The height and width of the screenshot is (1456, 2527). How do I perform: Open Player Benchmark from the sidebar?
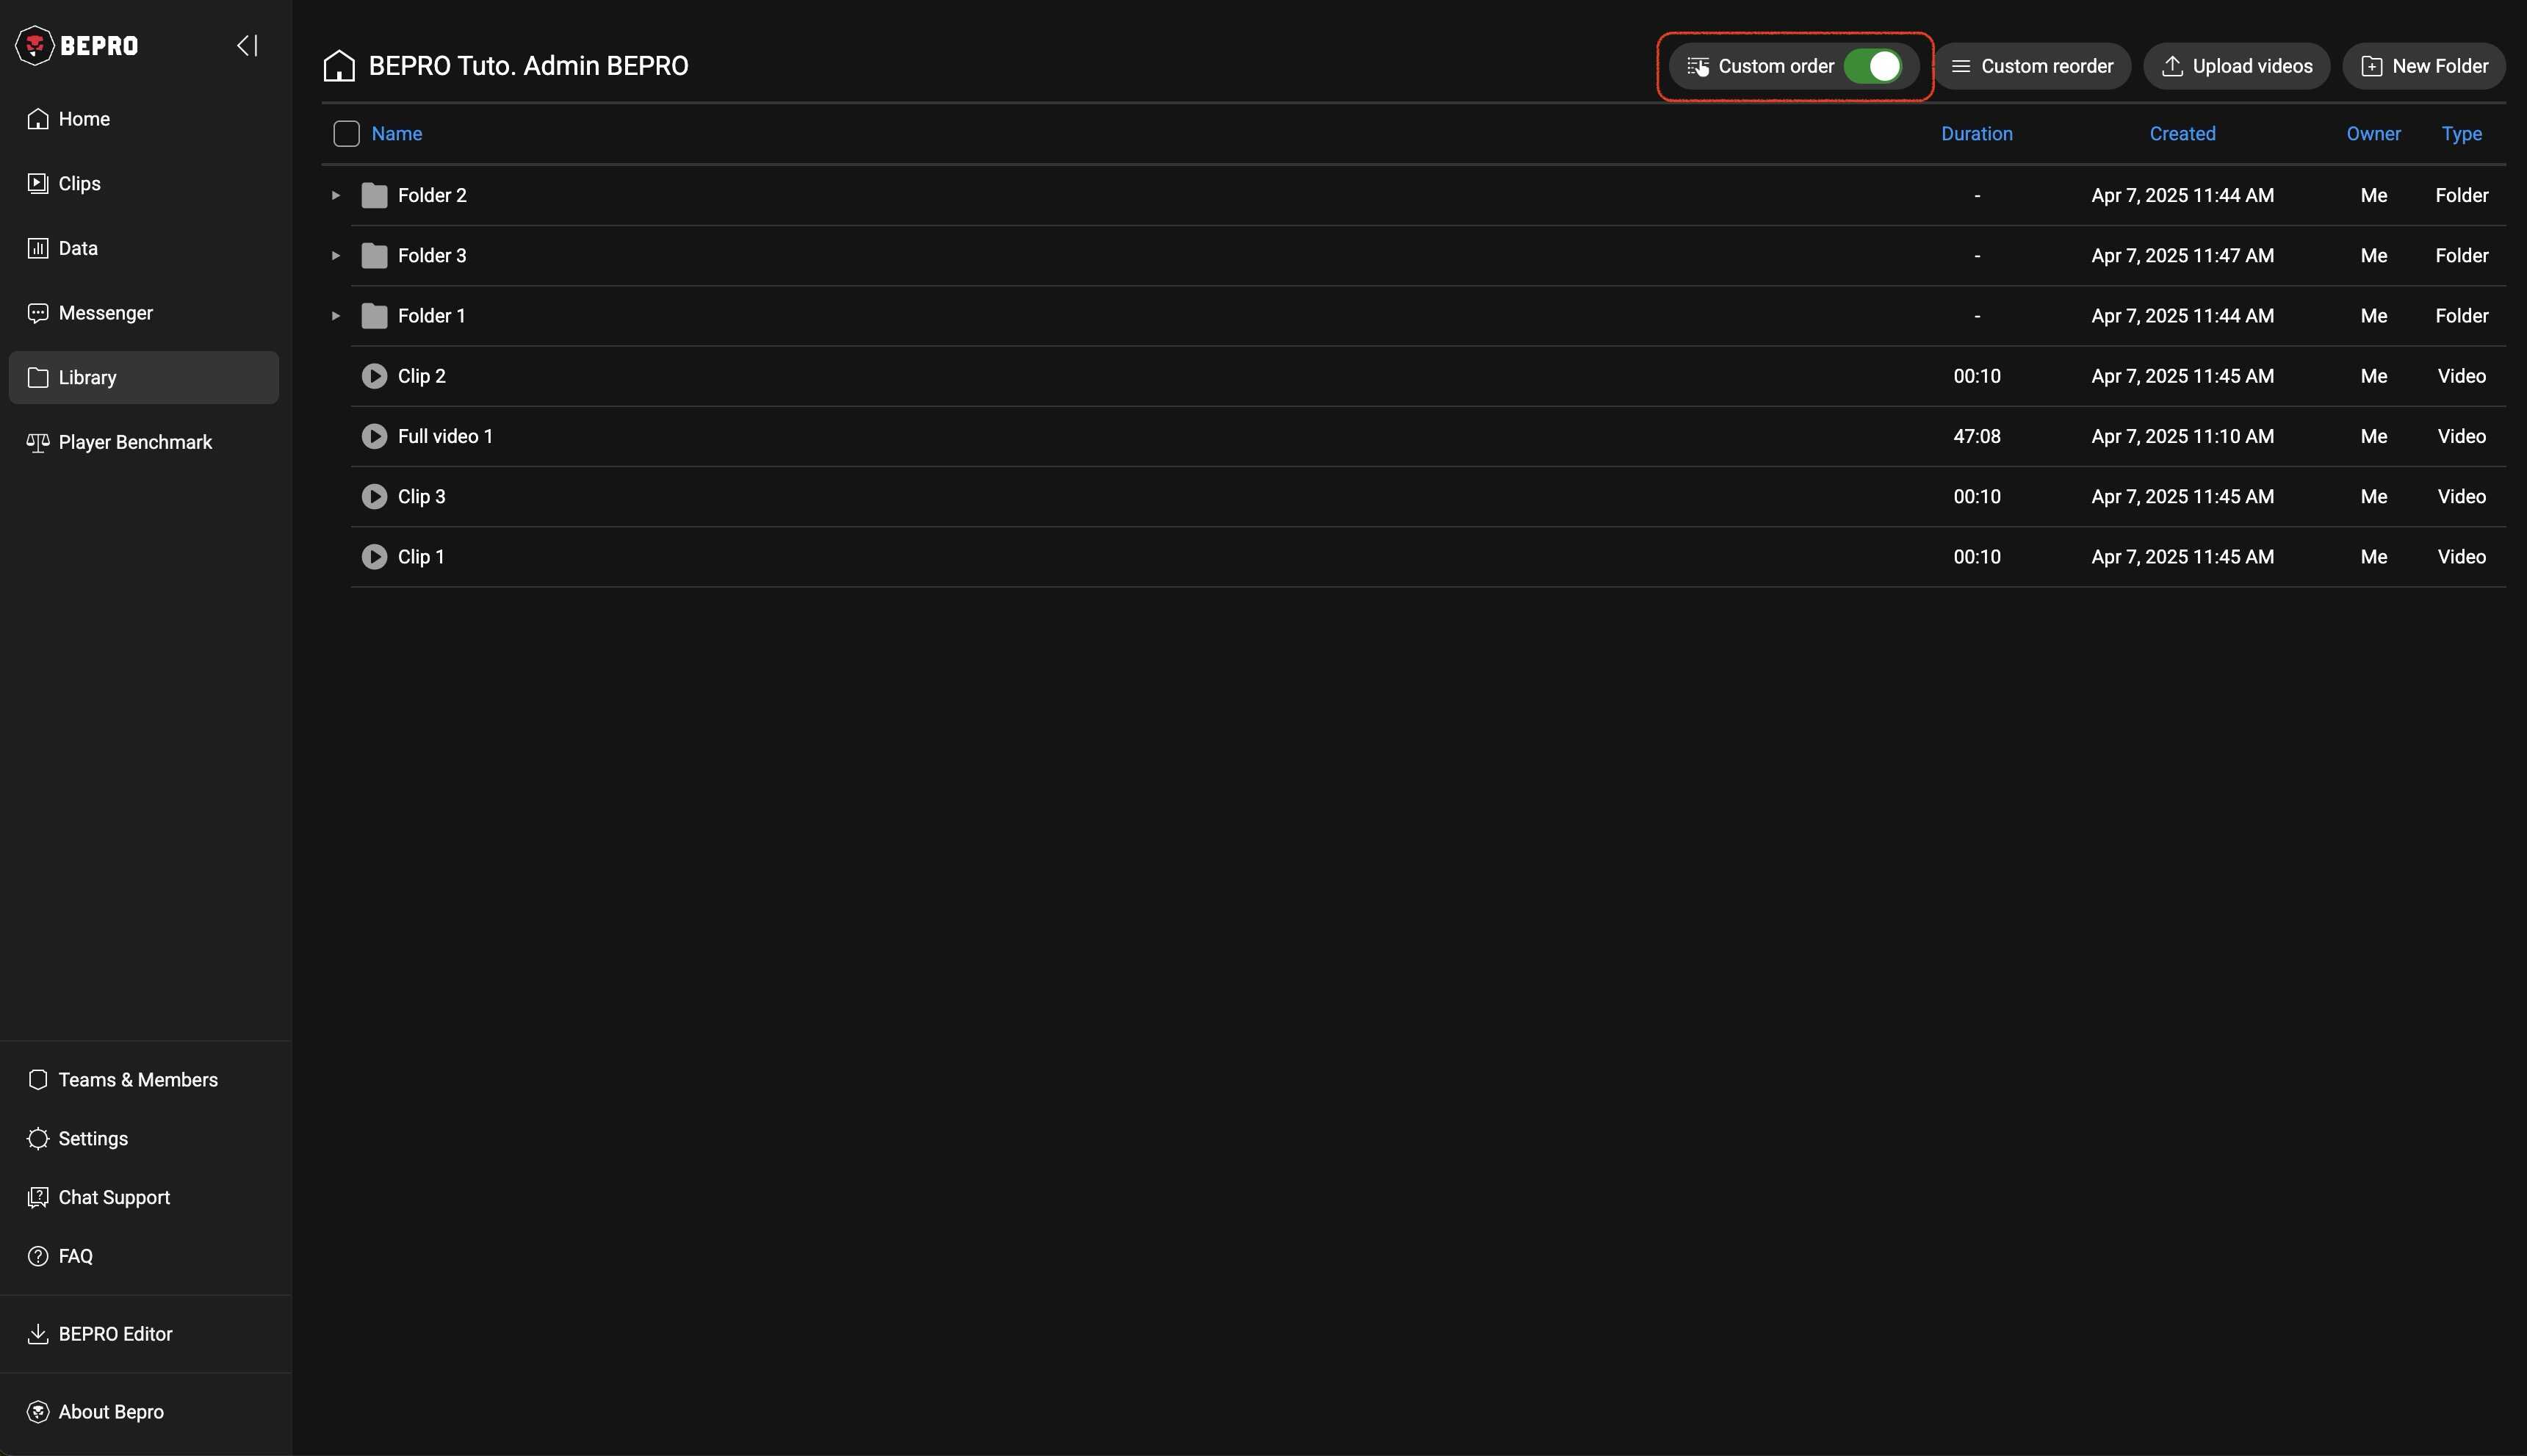coord(135,442)
